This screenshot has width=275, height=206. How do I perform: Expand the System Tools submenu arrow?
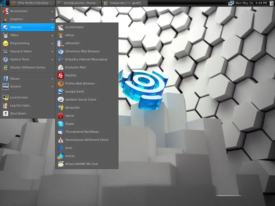(52, 59)
